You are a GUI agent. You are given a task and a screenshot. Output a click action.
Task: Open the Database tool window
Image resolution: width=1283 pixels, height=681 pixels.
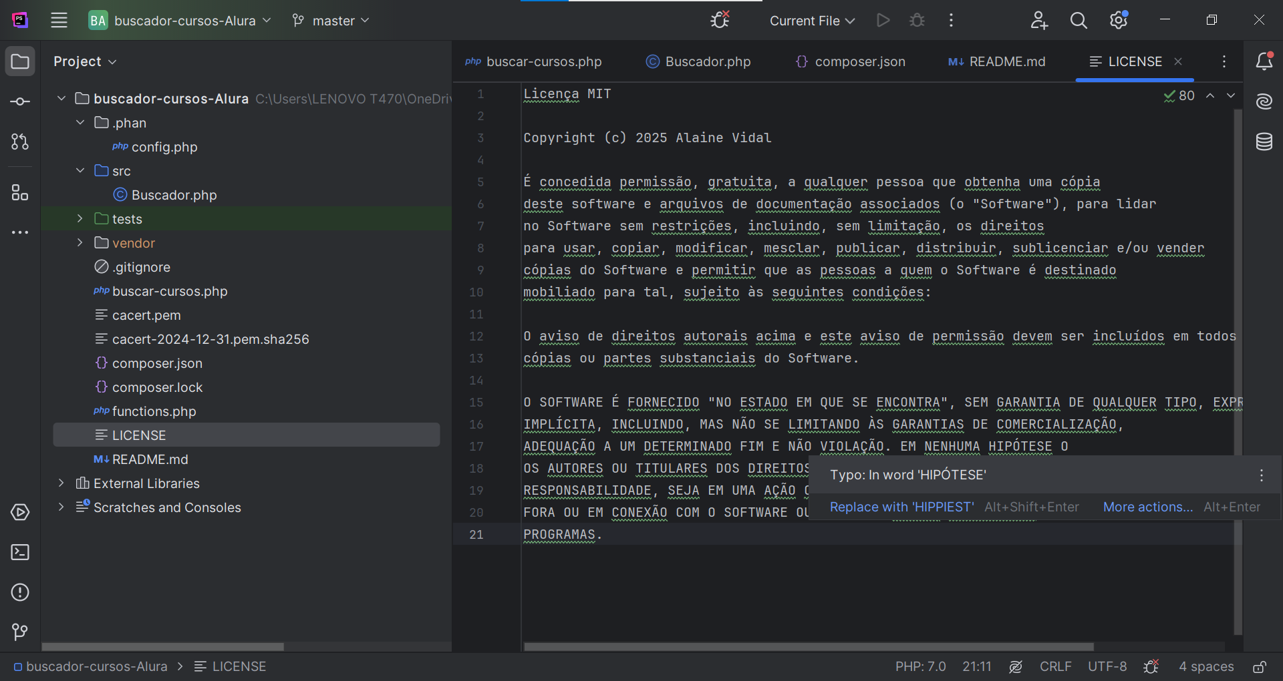click(x=1264, y=142)
